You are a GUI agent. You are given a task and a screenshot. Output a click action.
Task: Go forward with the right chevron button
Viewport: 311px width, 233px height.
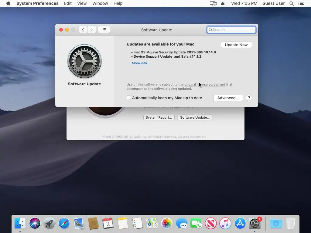(91, 30)
